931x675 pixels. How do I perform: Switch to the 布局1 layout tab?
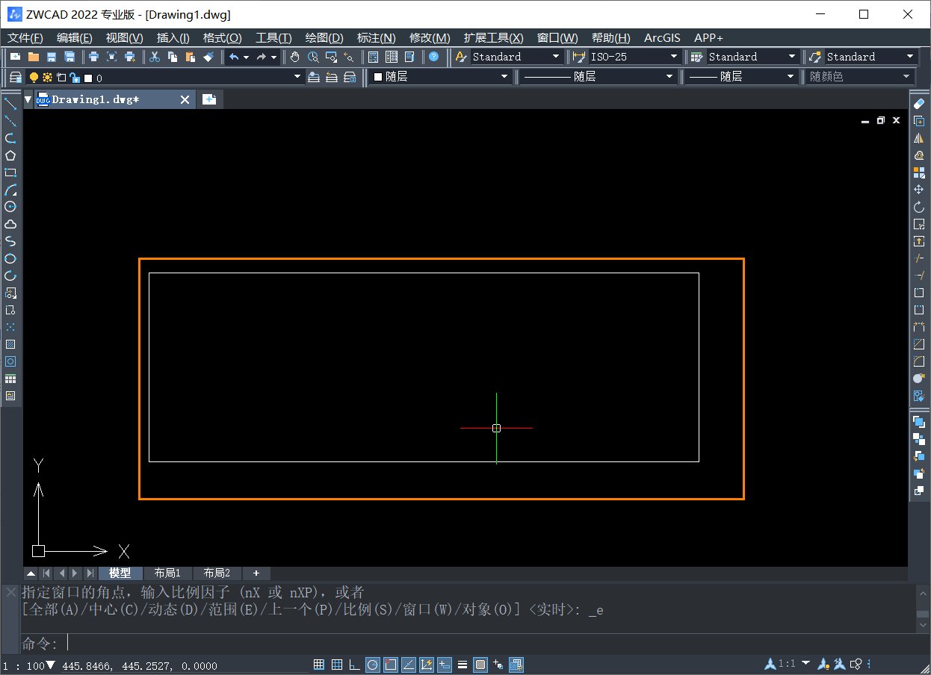pyautogui.click(x=167, y=573)
